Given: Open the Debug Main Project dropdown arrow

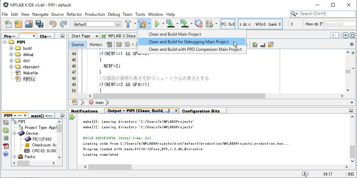Looking at the screenshot, I should [216, 24].
